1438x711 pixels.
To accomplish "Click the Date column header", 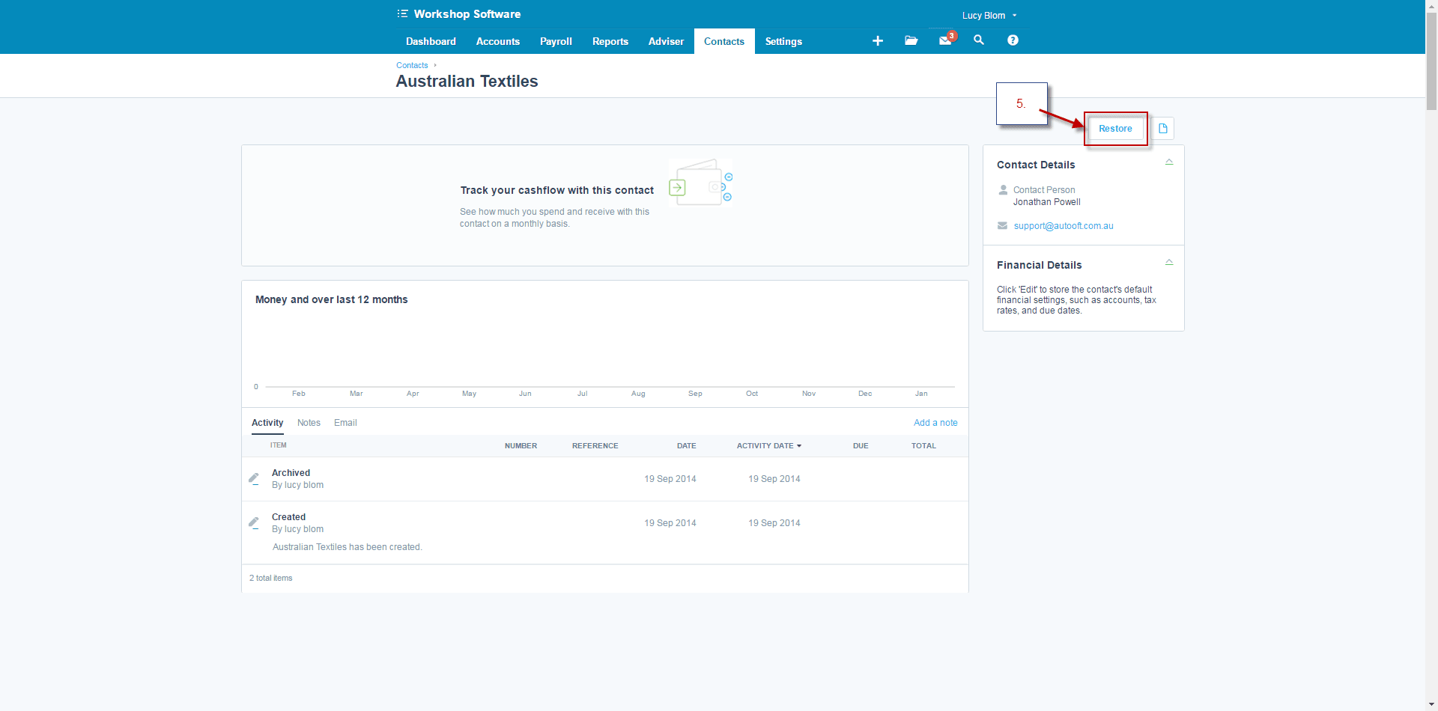I will 687,446.
